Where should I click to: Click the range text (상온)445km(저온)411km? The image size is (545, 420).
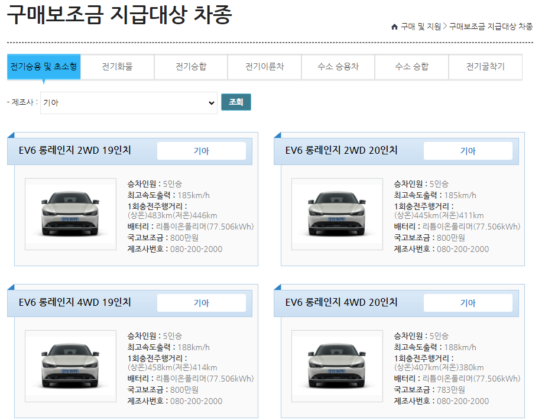(x=439, y=215)
